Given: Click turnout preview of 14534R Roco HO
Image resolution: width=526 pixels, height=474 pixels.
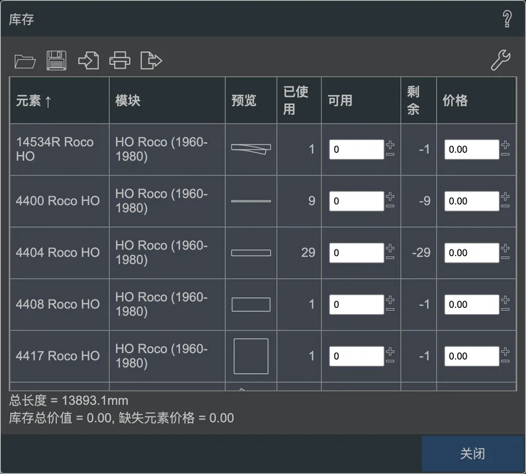Looking at the screenshot, I should (251, 149).
